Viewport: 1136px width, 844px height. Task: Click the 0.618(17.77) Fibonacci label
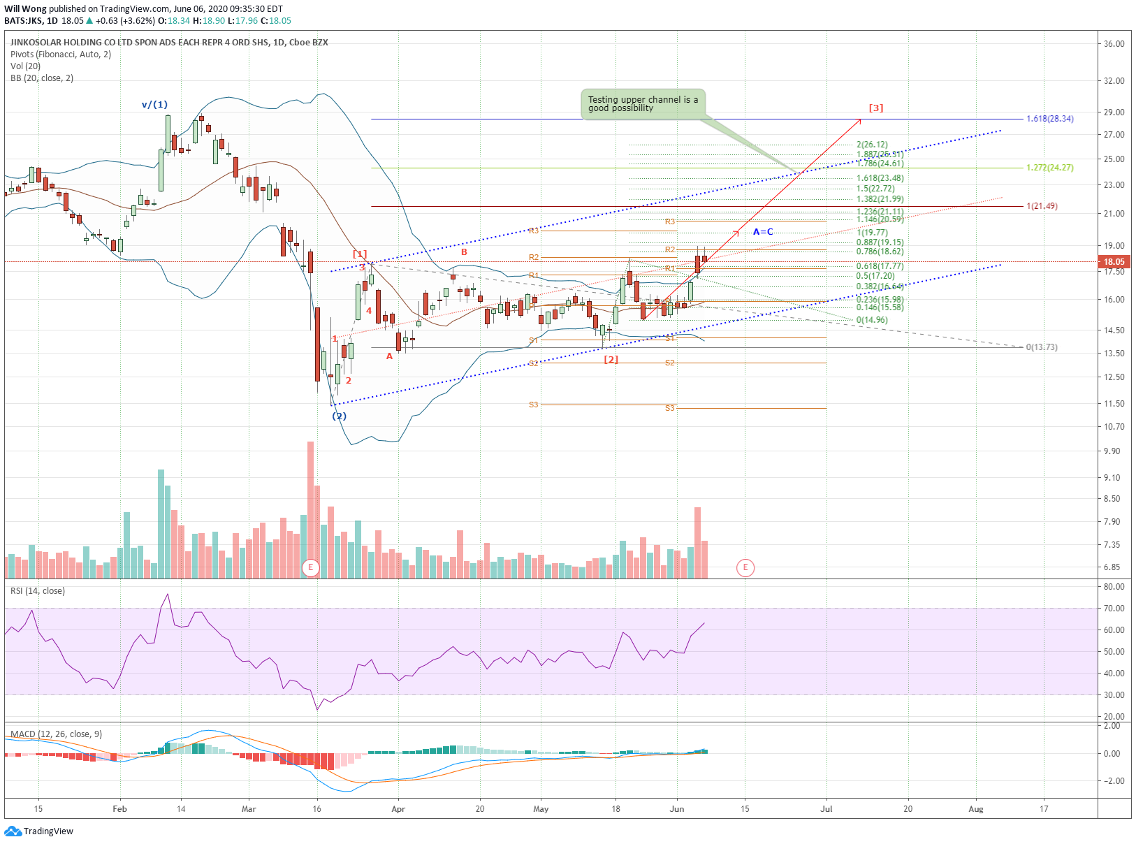tap(880, 265)
